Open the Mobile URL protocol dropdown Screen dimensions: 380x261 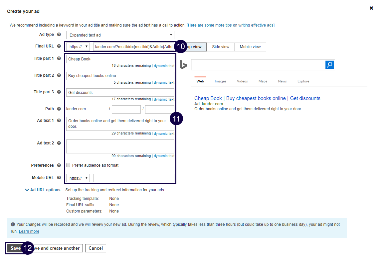coord(78,178)
